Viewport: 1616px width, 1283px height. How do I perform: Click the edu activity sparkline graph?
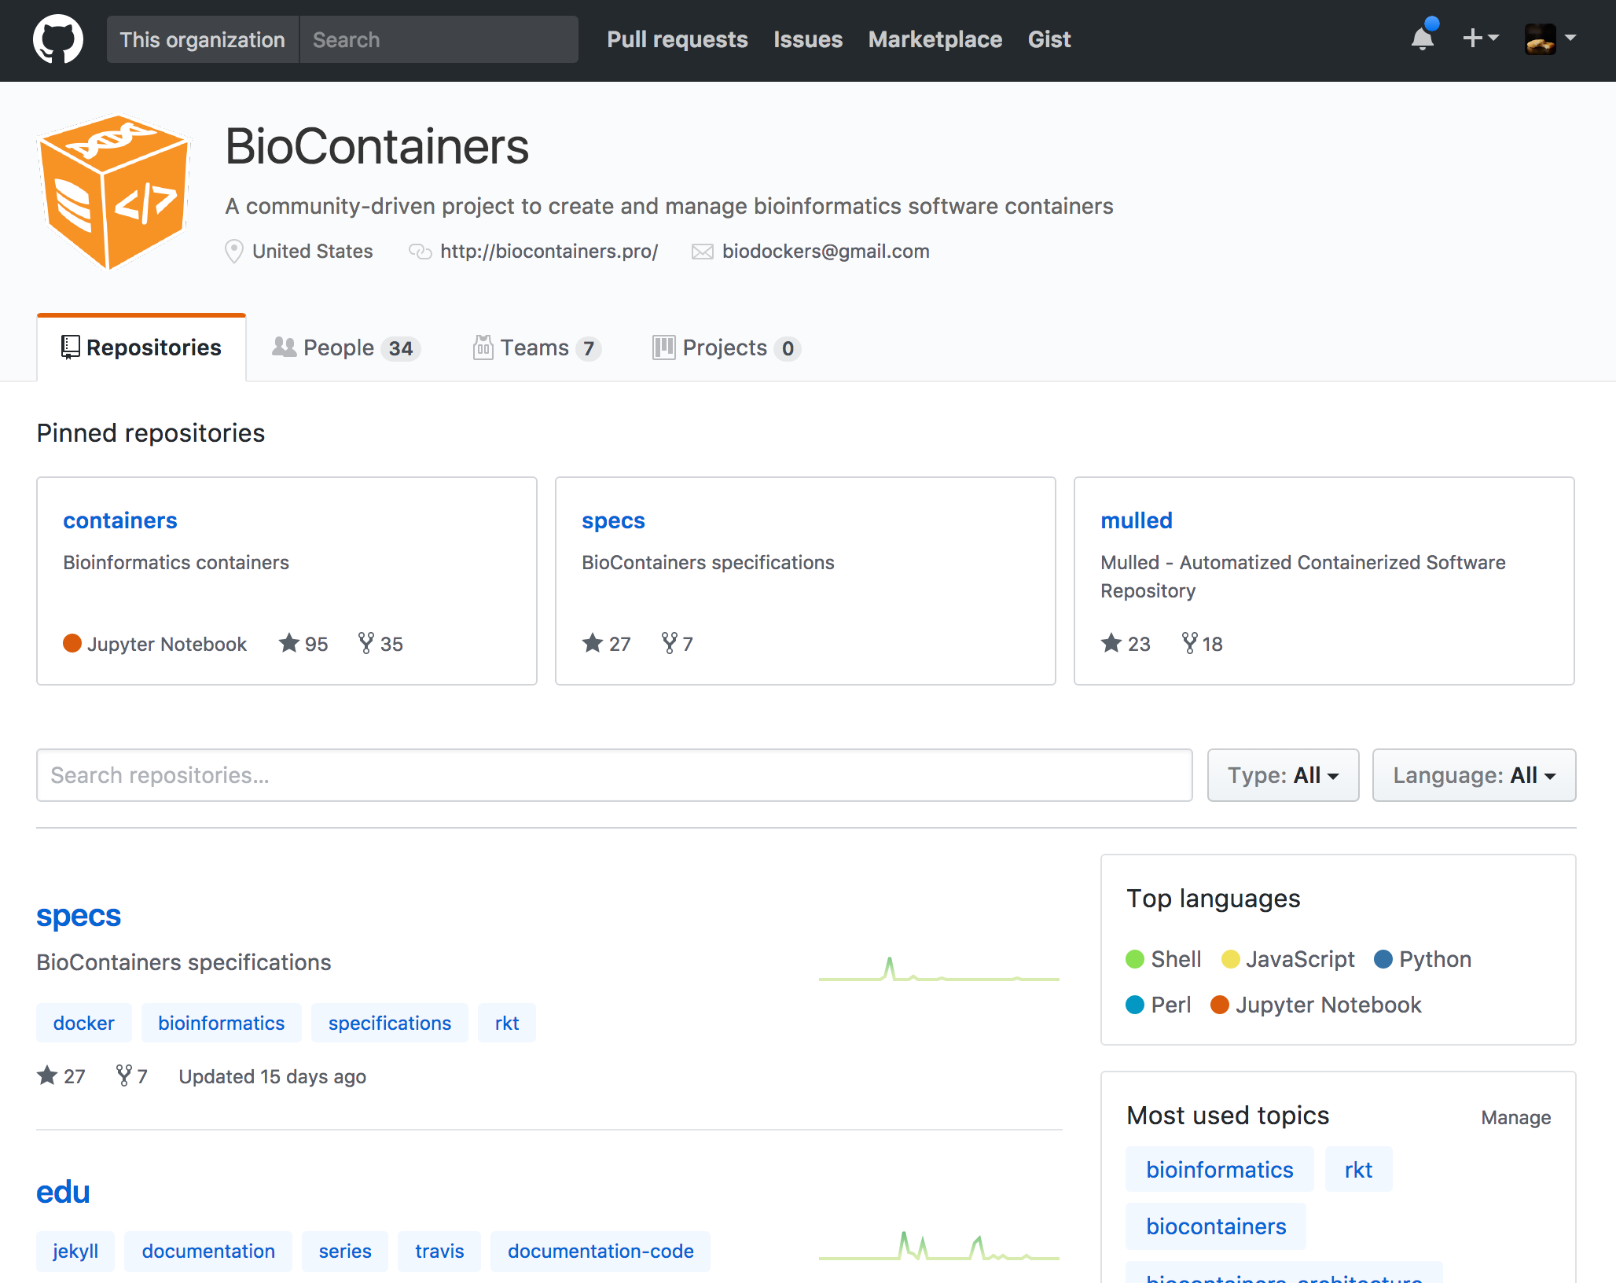[939, 1246]
